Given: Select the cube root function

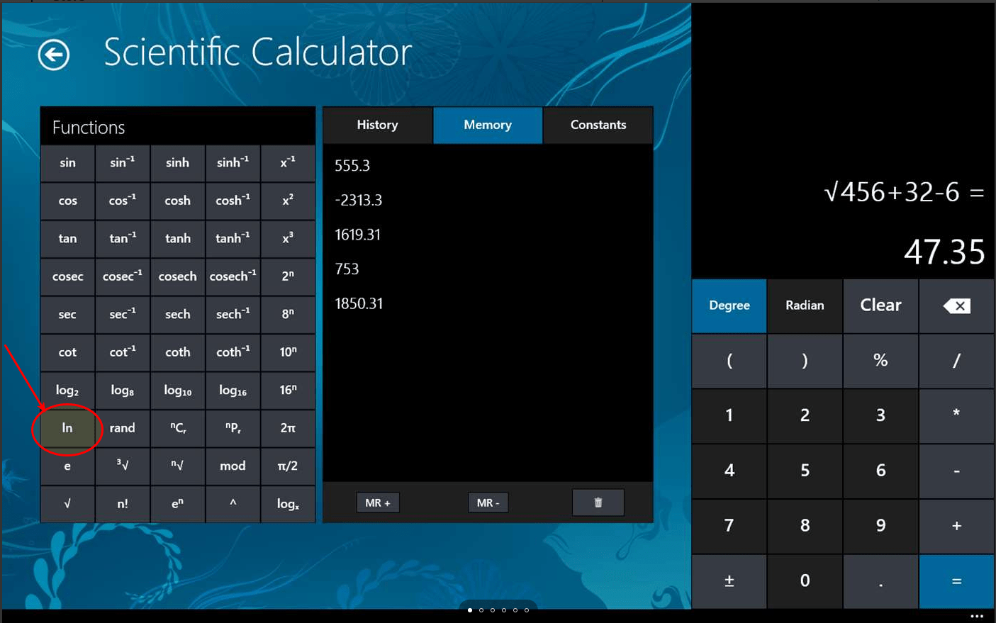Looking at the screenshot, I should point(123,466).
